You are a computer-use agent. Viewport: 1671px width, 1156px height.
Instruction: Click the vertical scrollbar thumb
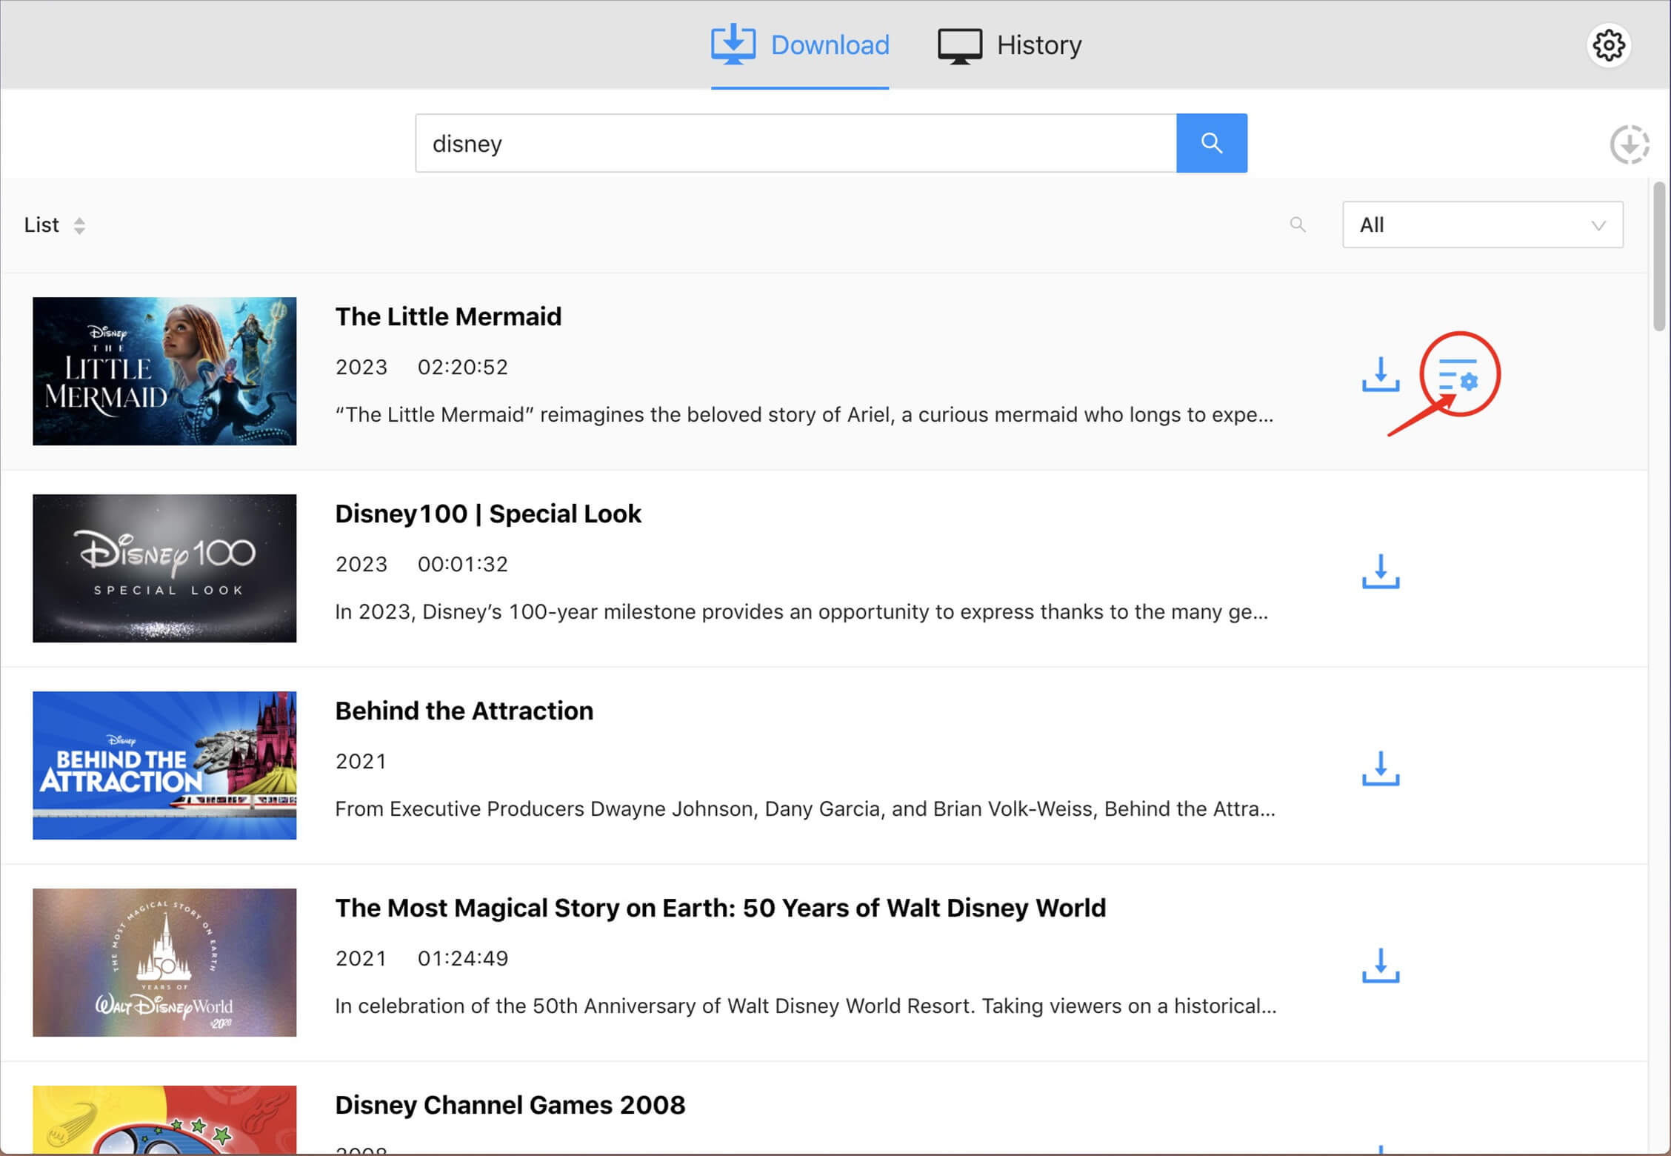click(1659, 256)
